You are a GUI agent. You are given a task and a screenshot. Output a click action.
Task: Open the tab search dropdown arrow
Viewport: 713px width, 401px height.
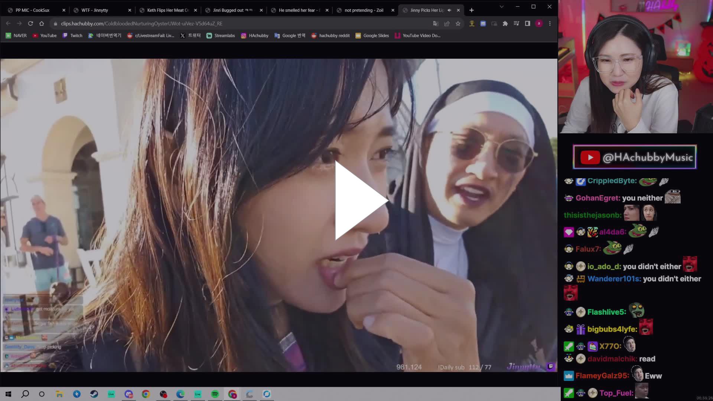[x=502, y=7]
